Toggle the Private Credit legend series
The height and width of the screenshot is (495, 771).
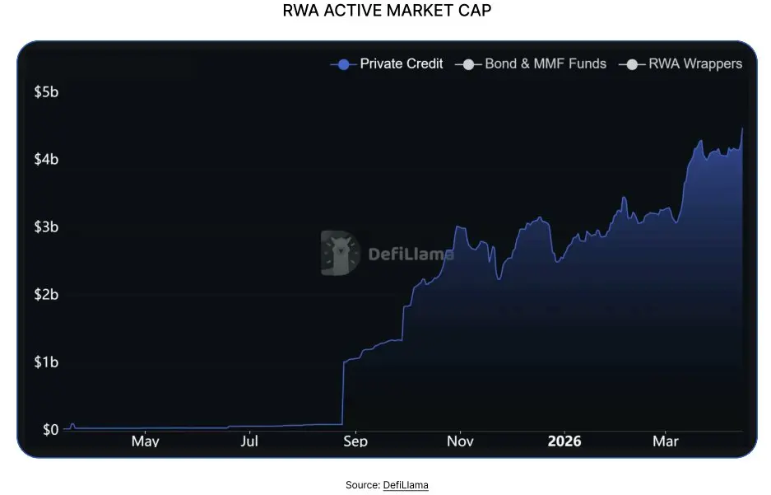click(x=387, y=64)
